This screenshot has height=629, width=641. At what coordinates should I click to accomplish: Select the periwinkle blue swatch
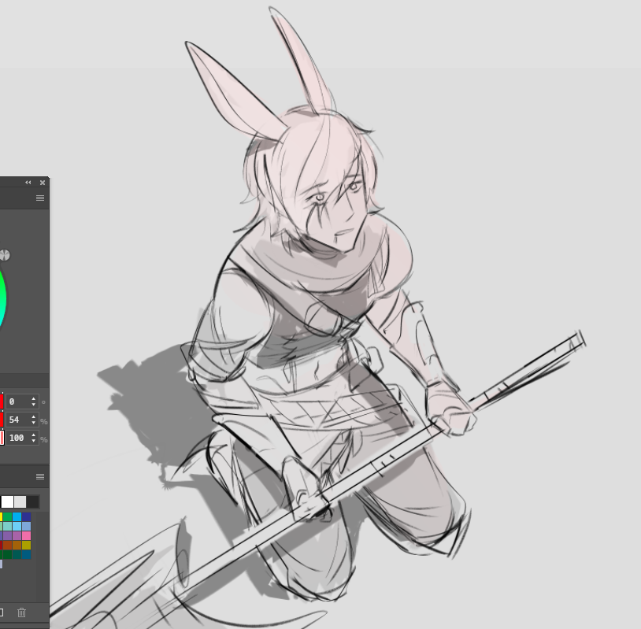click(27, 526)
